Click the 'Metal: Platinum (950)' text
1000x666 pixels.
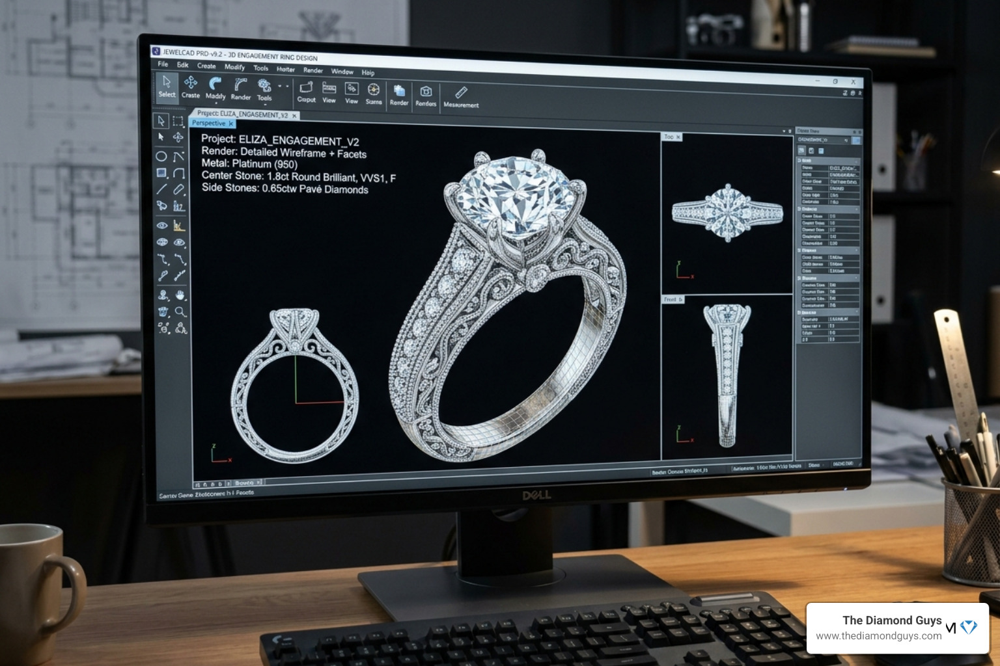coord(249,164)
